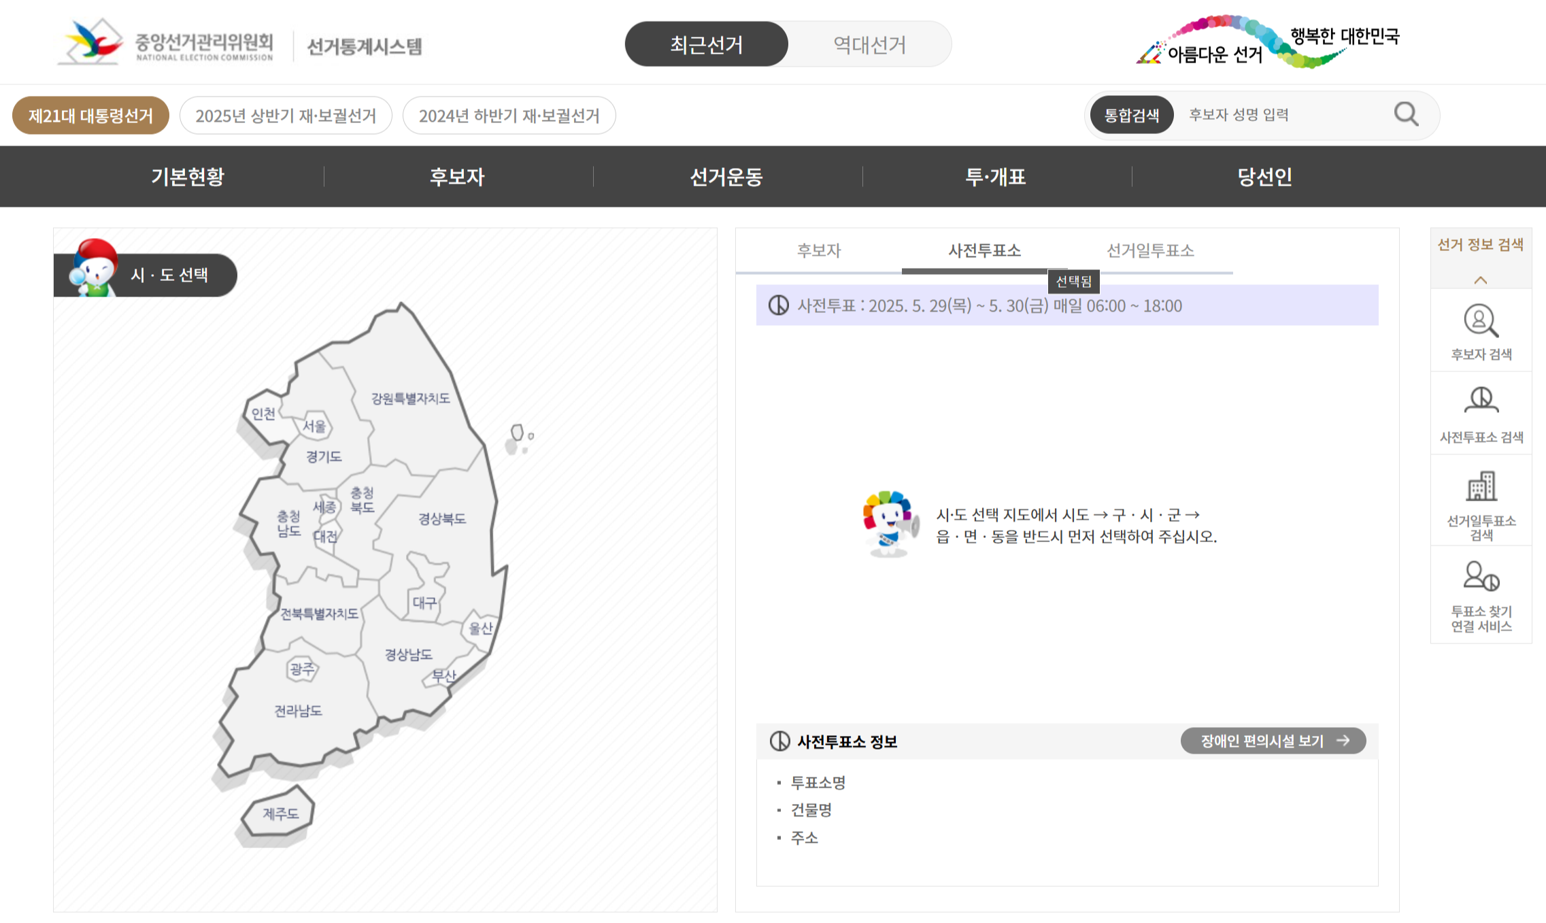Open the 후보자 main menu
This screenshot has width=1546, height=923.
tap(457, 177)
